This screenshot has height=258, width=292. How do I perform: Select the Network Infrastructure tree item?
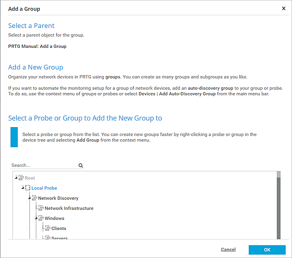coord(69,208)
